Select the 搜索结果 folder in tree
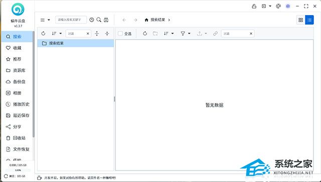The height and width of the screenshot is (182, 321). 76,43
